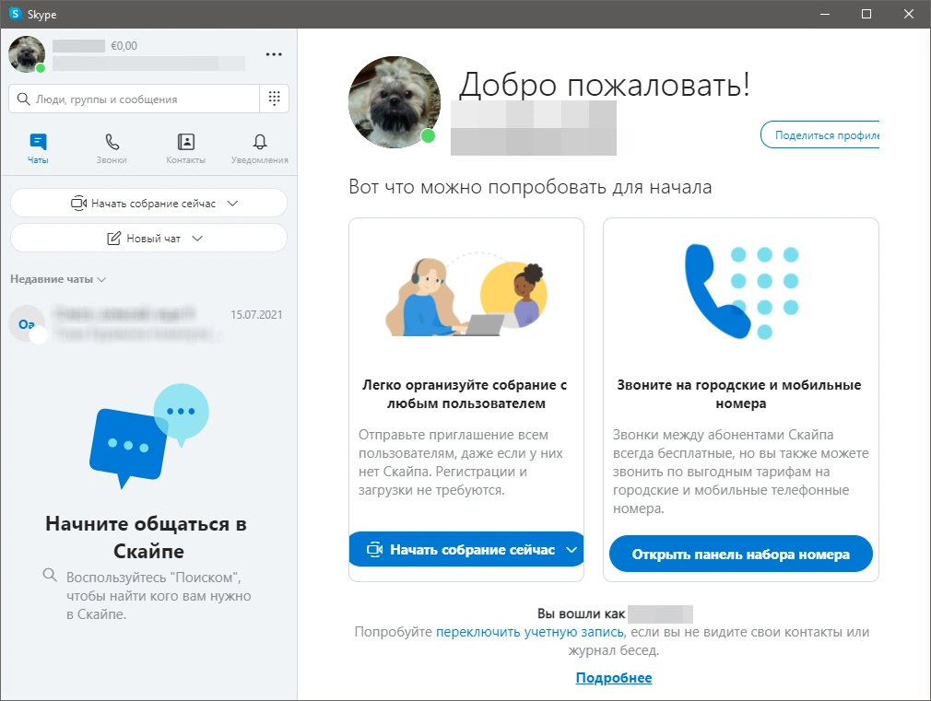The image size is (931, 701).
Task: Switch to the Звонки tab
Action: (112, 148)
